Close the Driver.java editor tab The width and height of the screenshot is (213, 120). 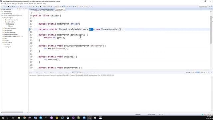(x=64, y=9)
